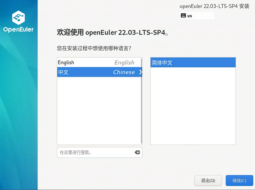Clear the search box with backspace icon
Image resolution: width=255 pixels, height=190 pixels.
tap(137, 152)
